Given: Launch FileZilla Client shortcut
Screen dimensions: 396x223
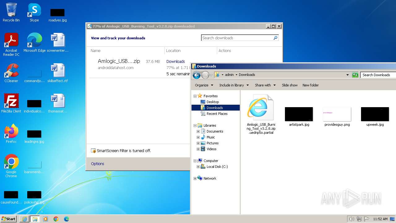Looking at the screenshot, I should pos(11,103).
